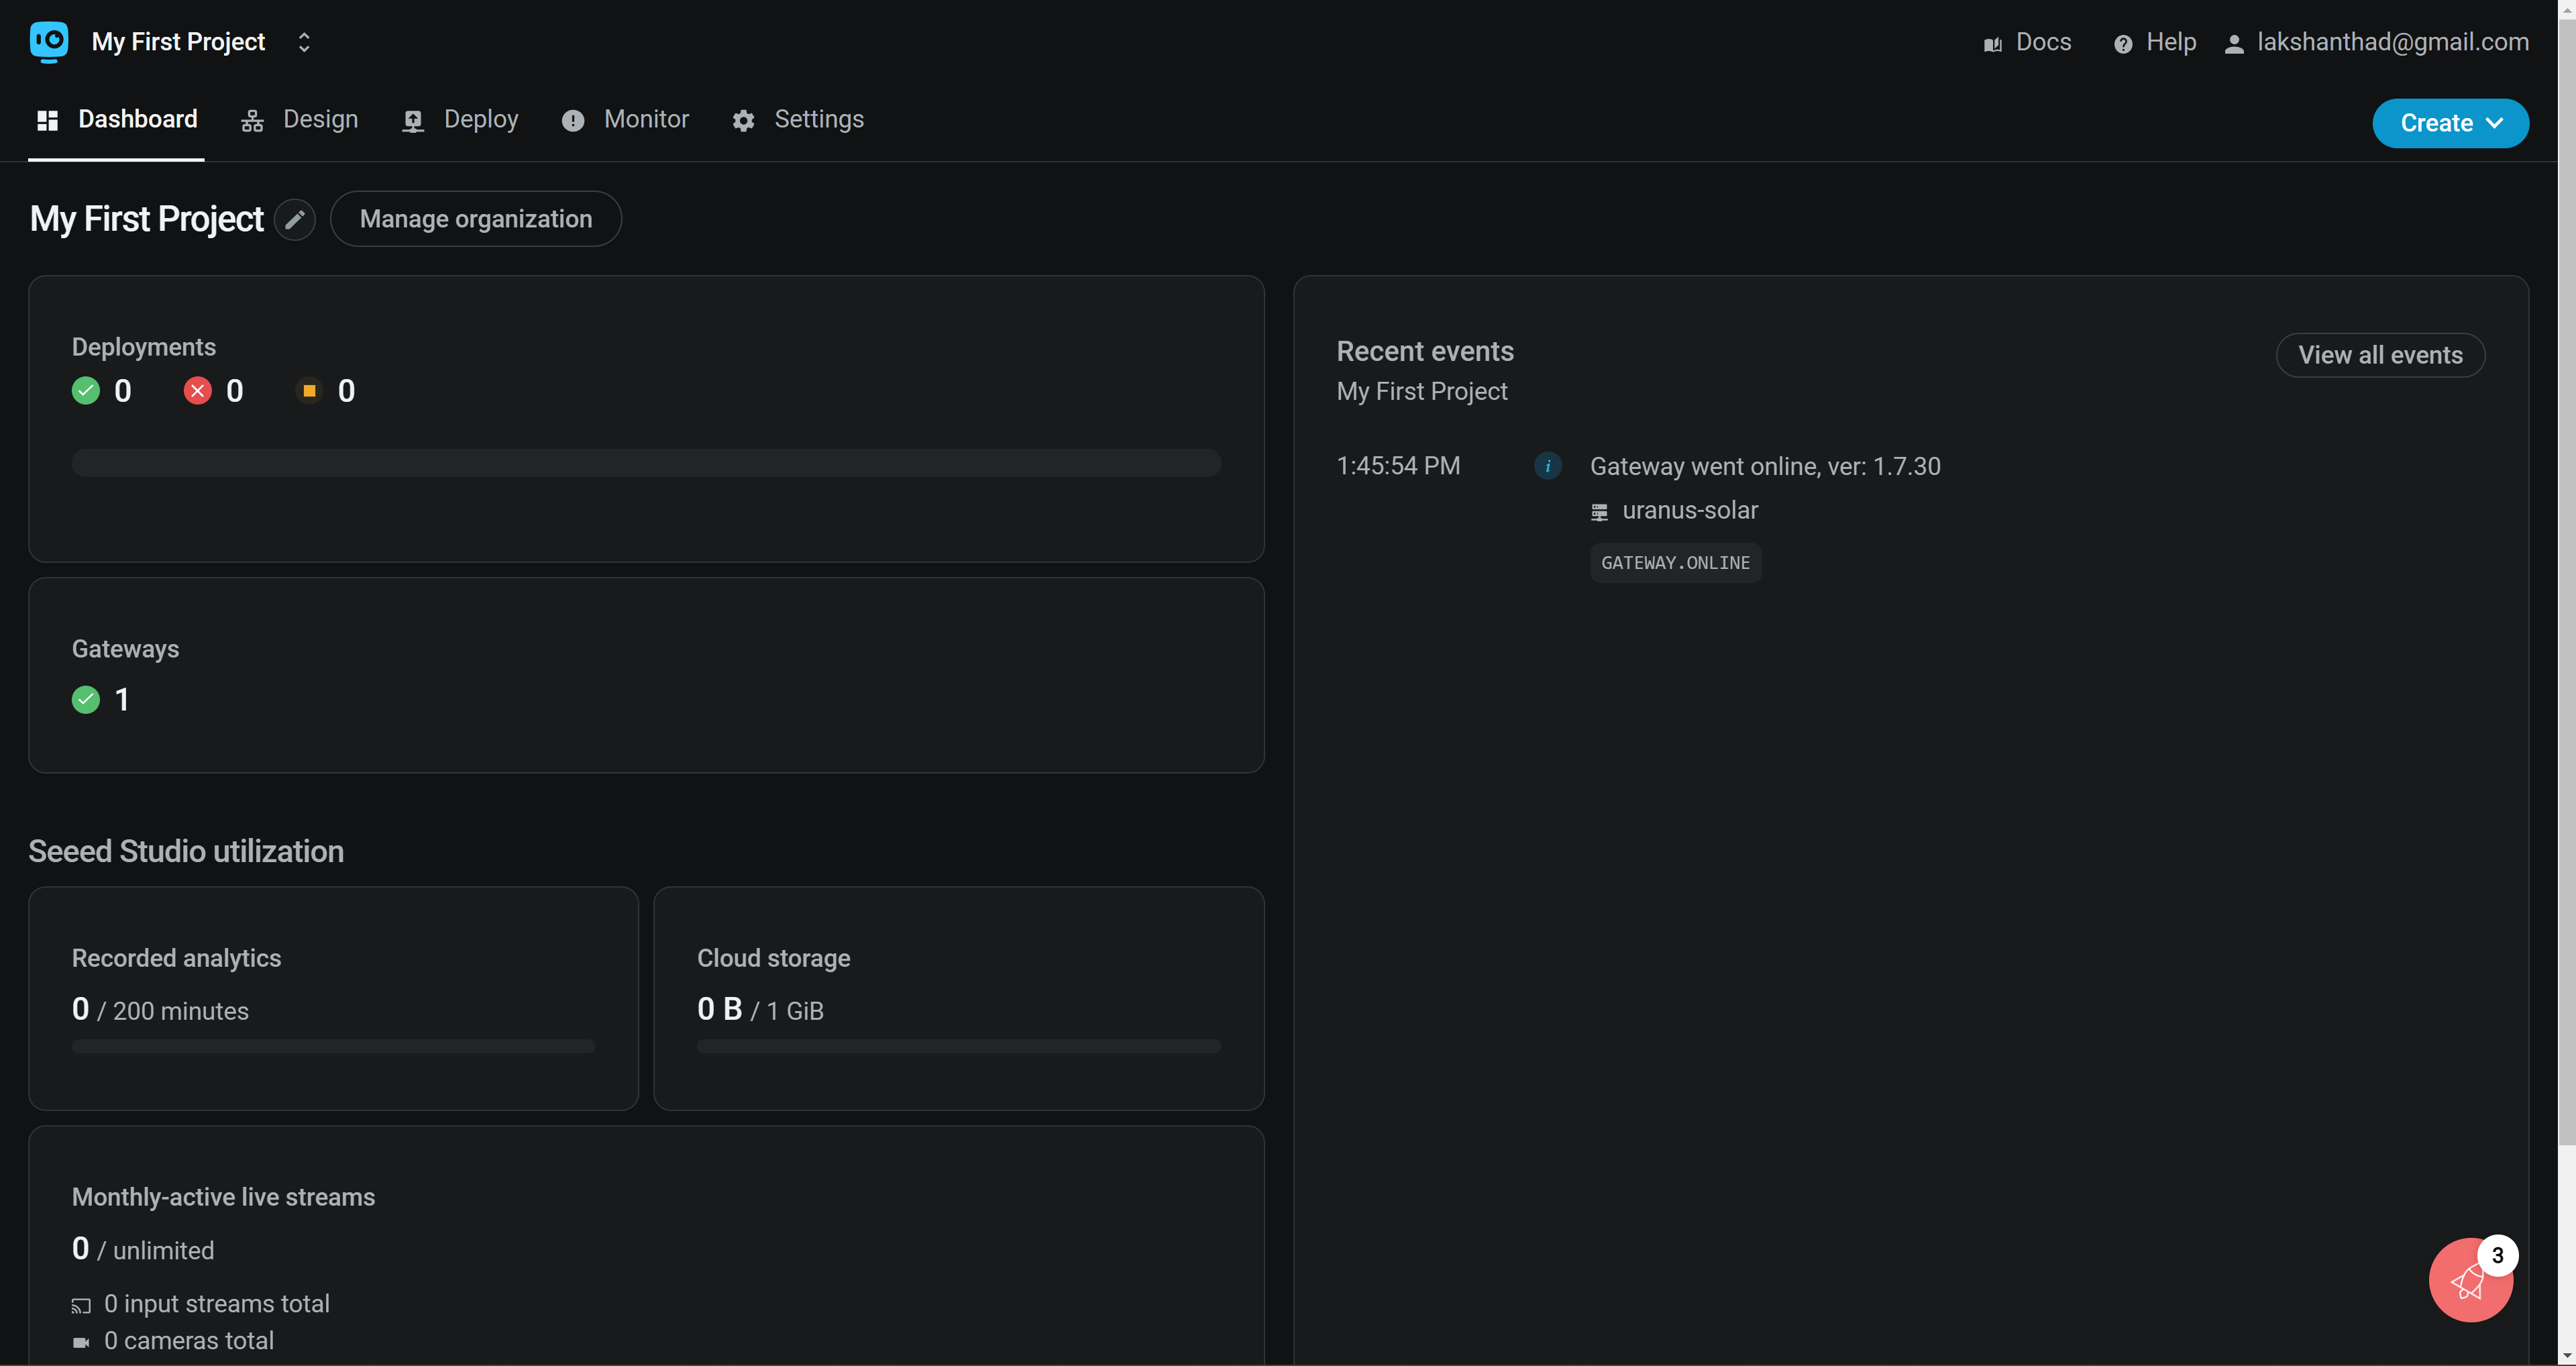Click the input streams cast icon
The height and width of the screenshot is (1366, 2576).
point(81,1306)
